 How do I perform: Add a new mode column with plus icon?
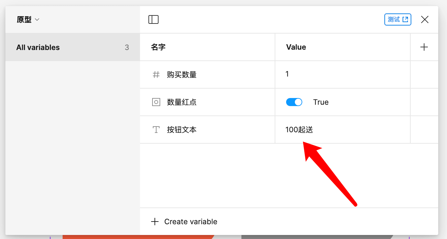[424, 47]
